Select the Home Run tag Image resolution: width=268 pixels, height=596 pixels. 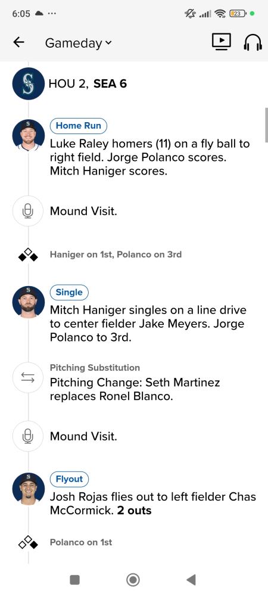[x=79, y=126]
